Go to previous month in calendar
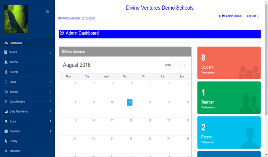The height and width of the screenshot is (157, 268). point(178,65)
